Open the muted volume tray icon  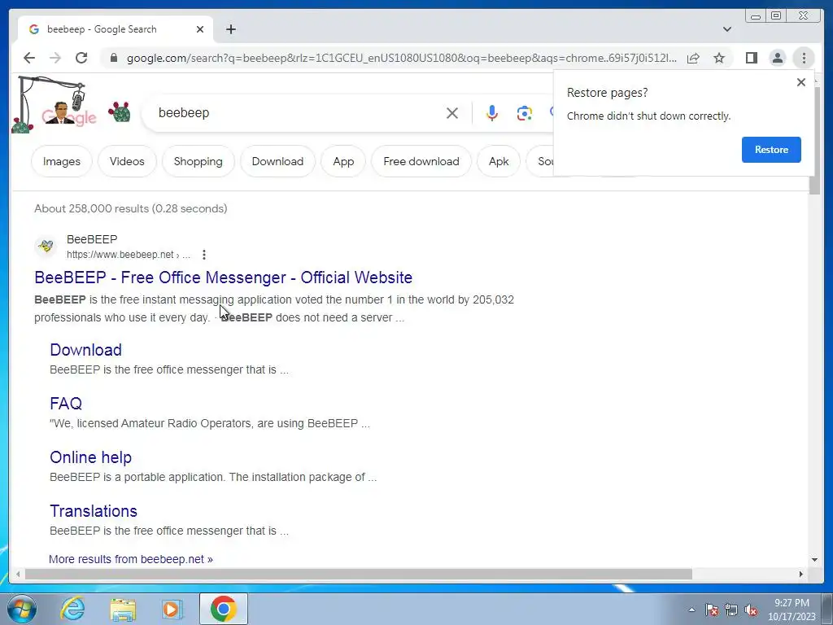pyautogui.click(x=751, y=610)
